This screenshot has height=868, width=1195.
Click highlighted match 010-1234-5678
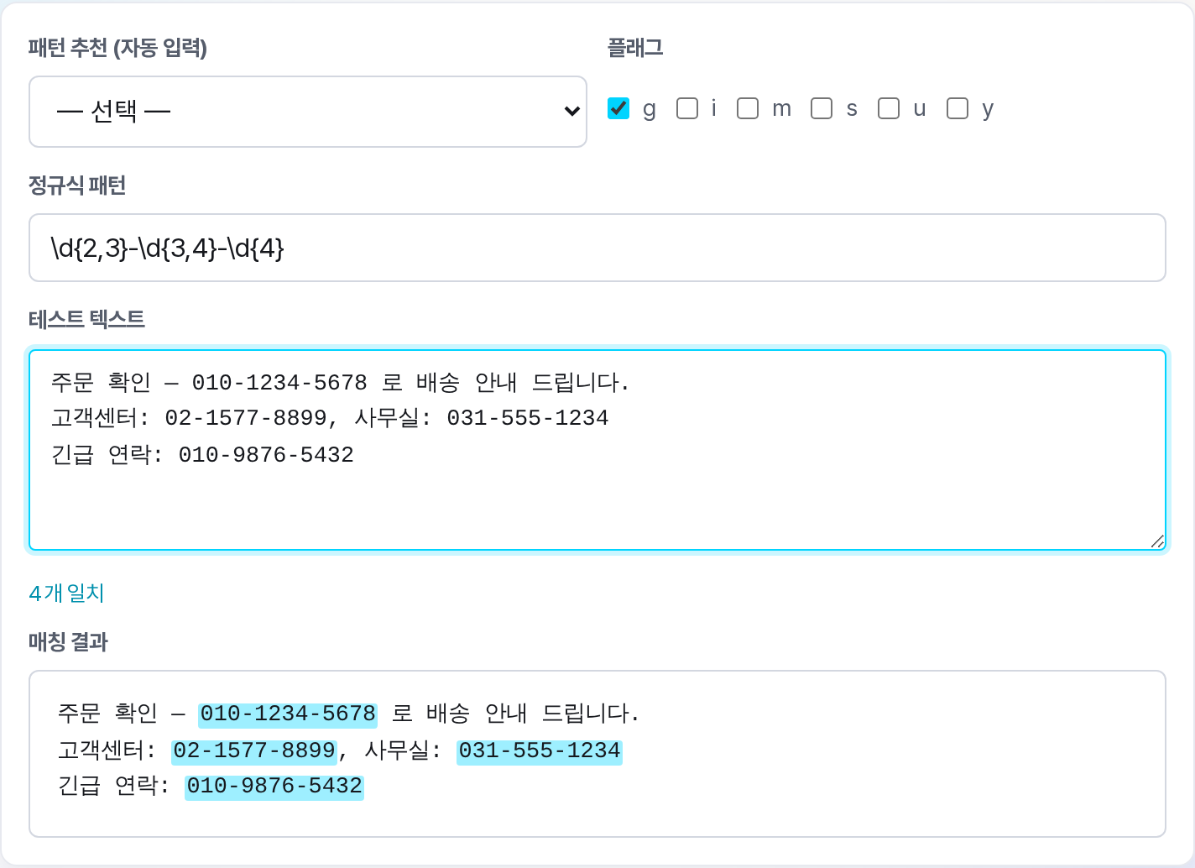coord(288,714)
